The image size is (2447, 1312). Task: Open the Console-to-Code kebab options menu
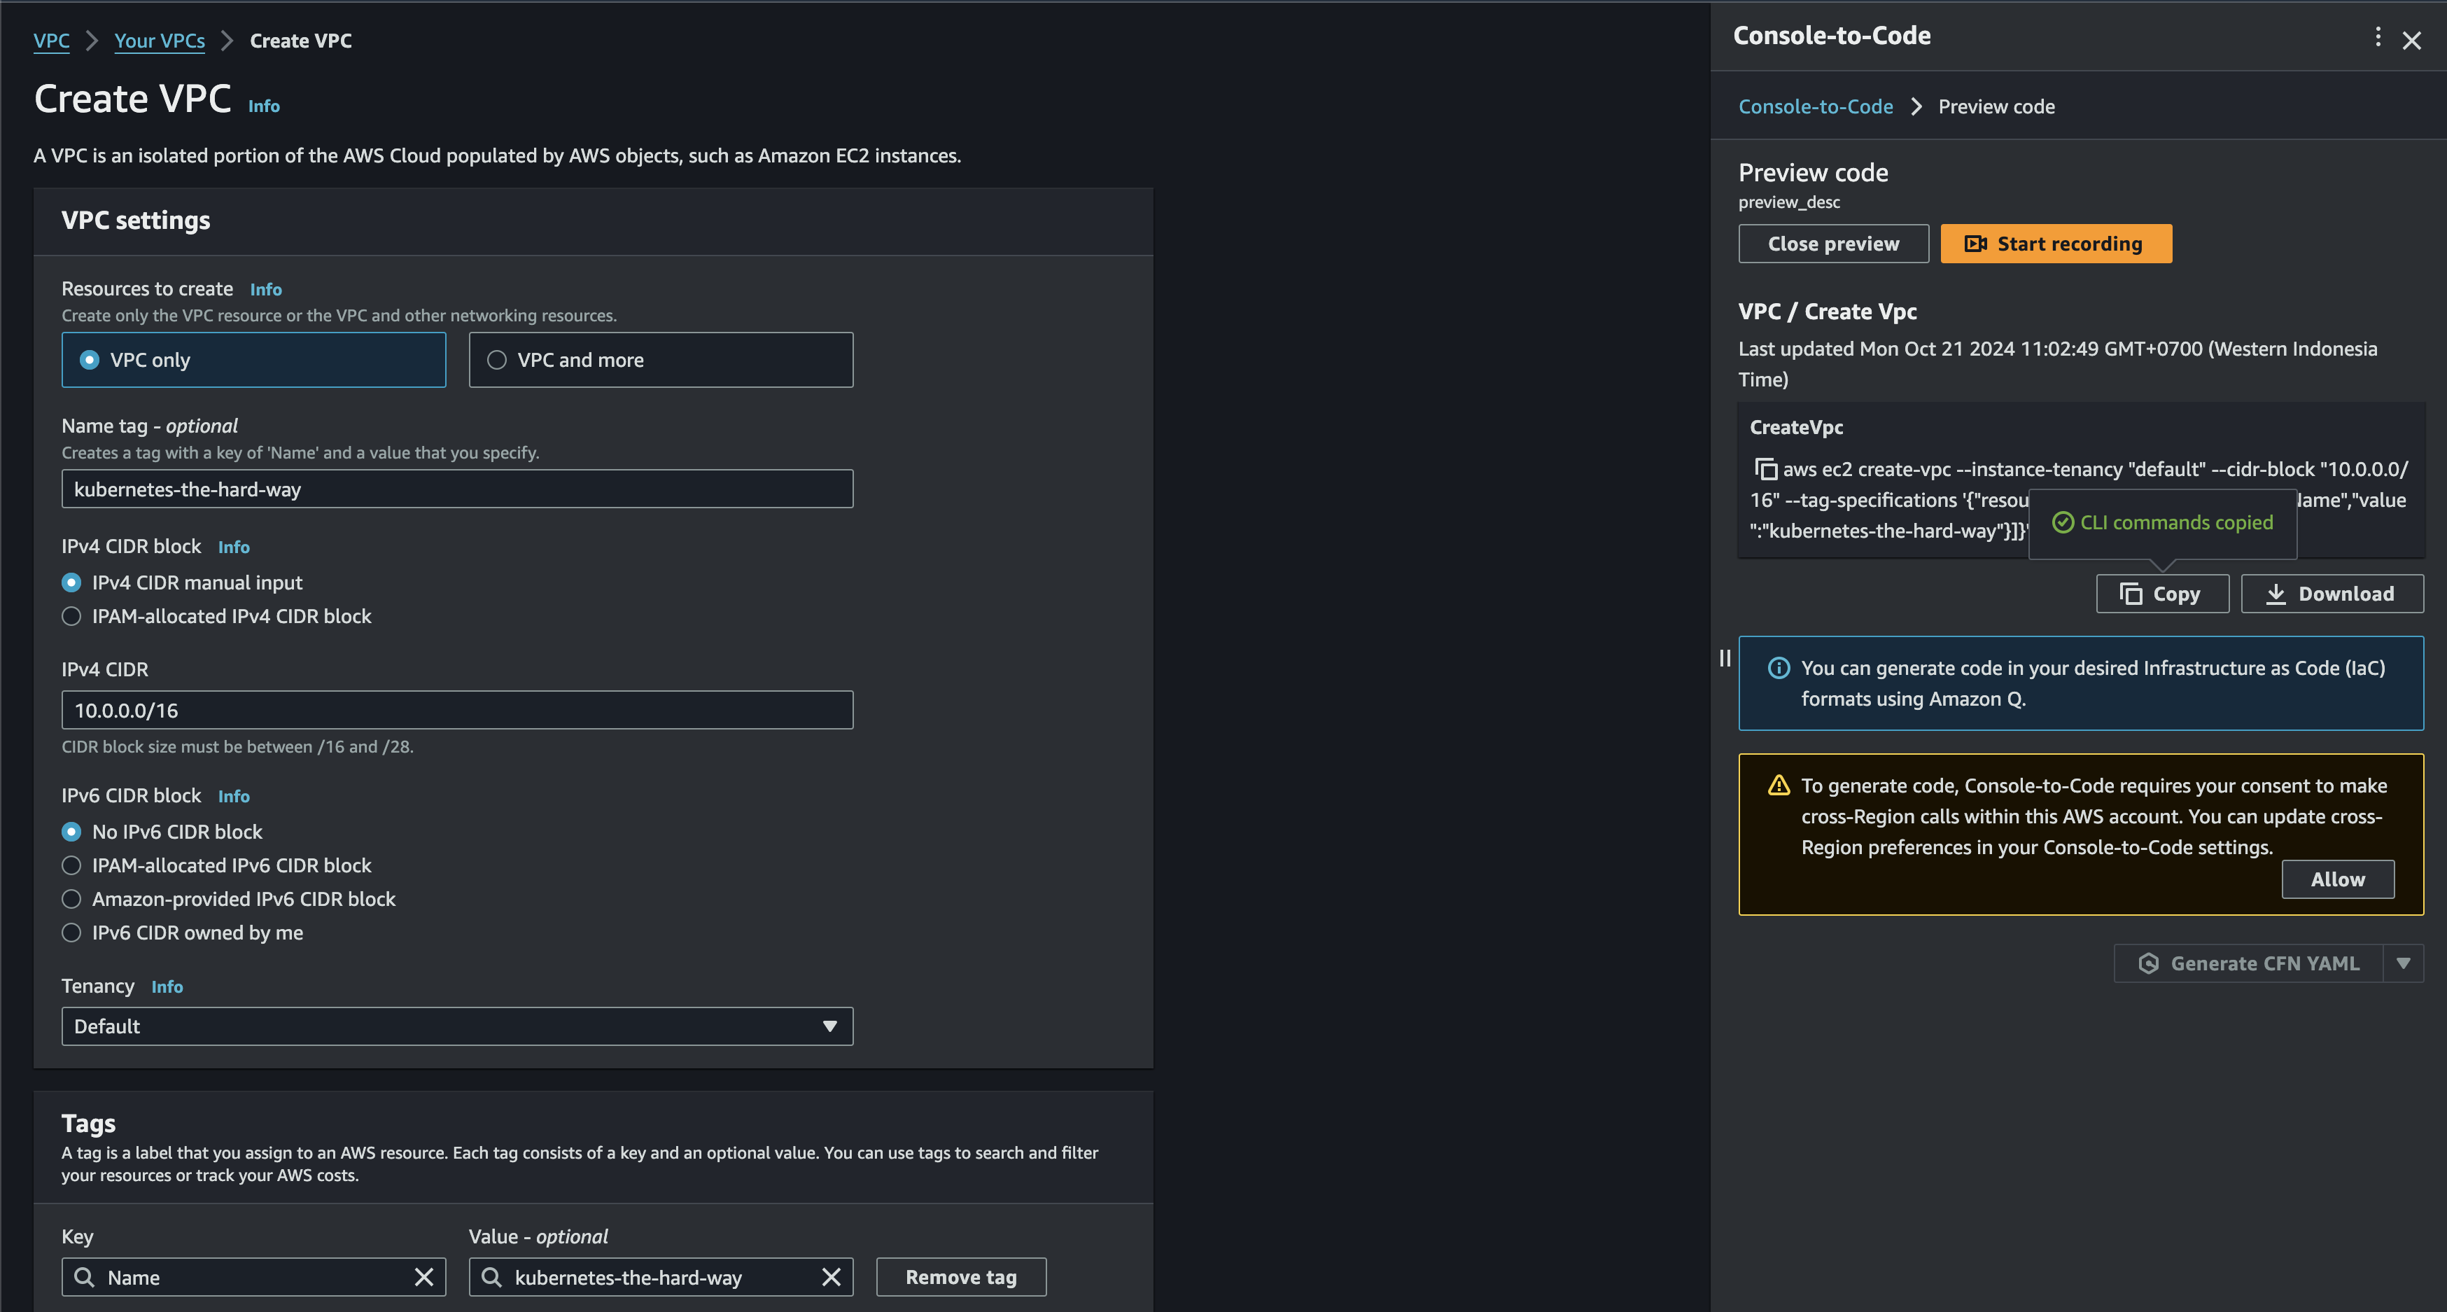[x=2378, y=37]
